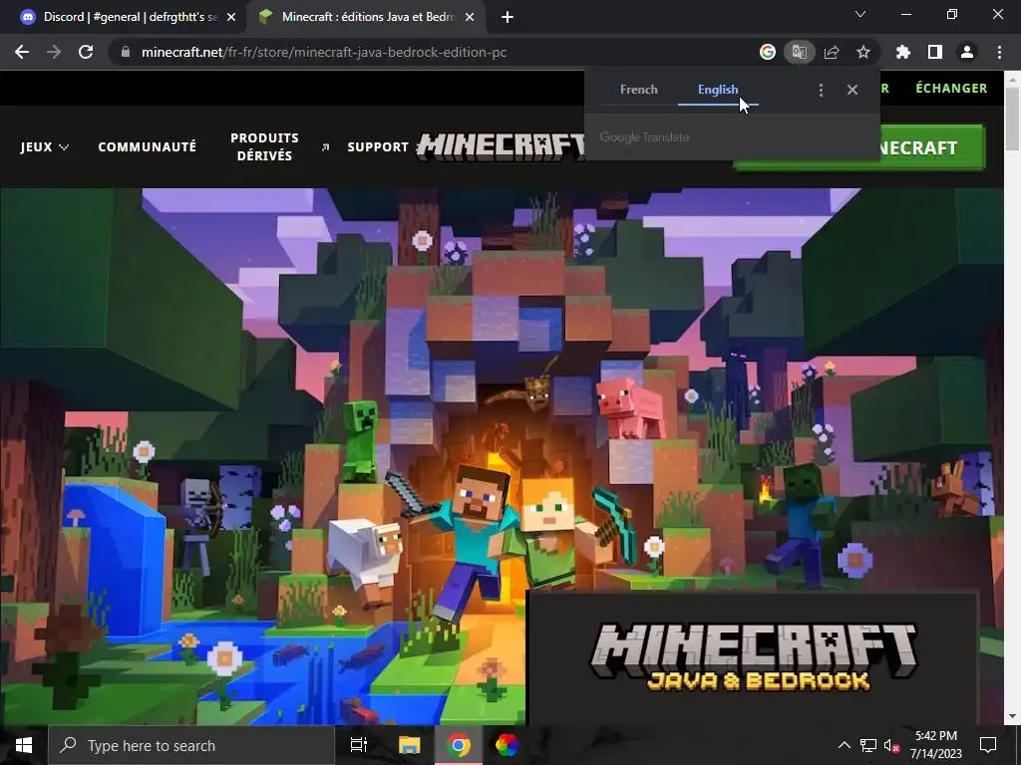Image resolution: width=1021 pixels, height=765 pixels.
Task: Reload the Minecraft store page
Action: [86, 52]
